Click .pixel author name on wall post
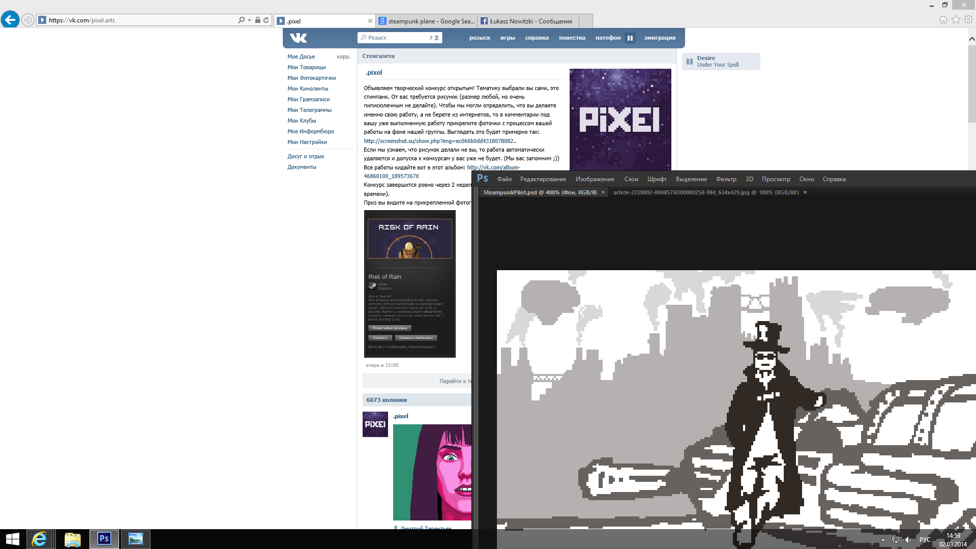The image size is (976, 549). click(400, 416)
